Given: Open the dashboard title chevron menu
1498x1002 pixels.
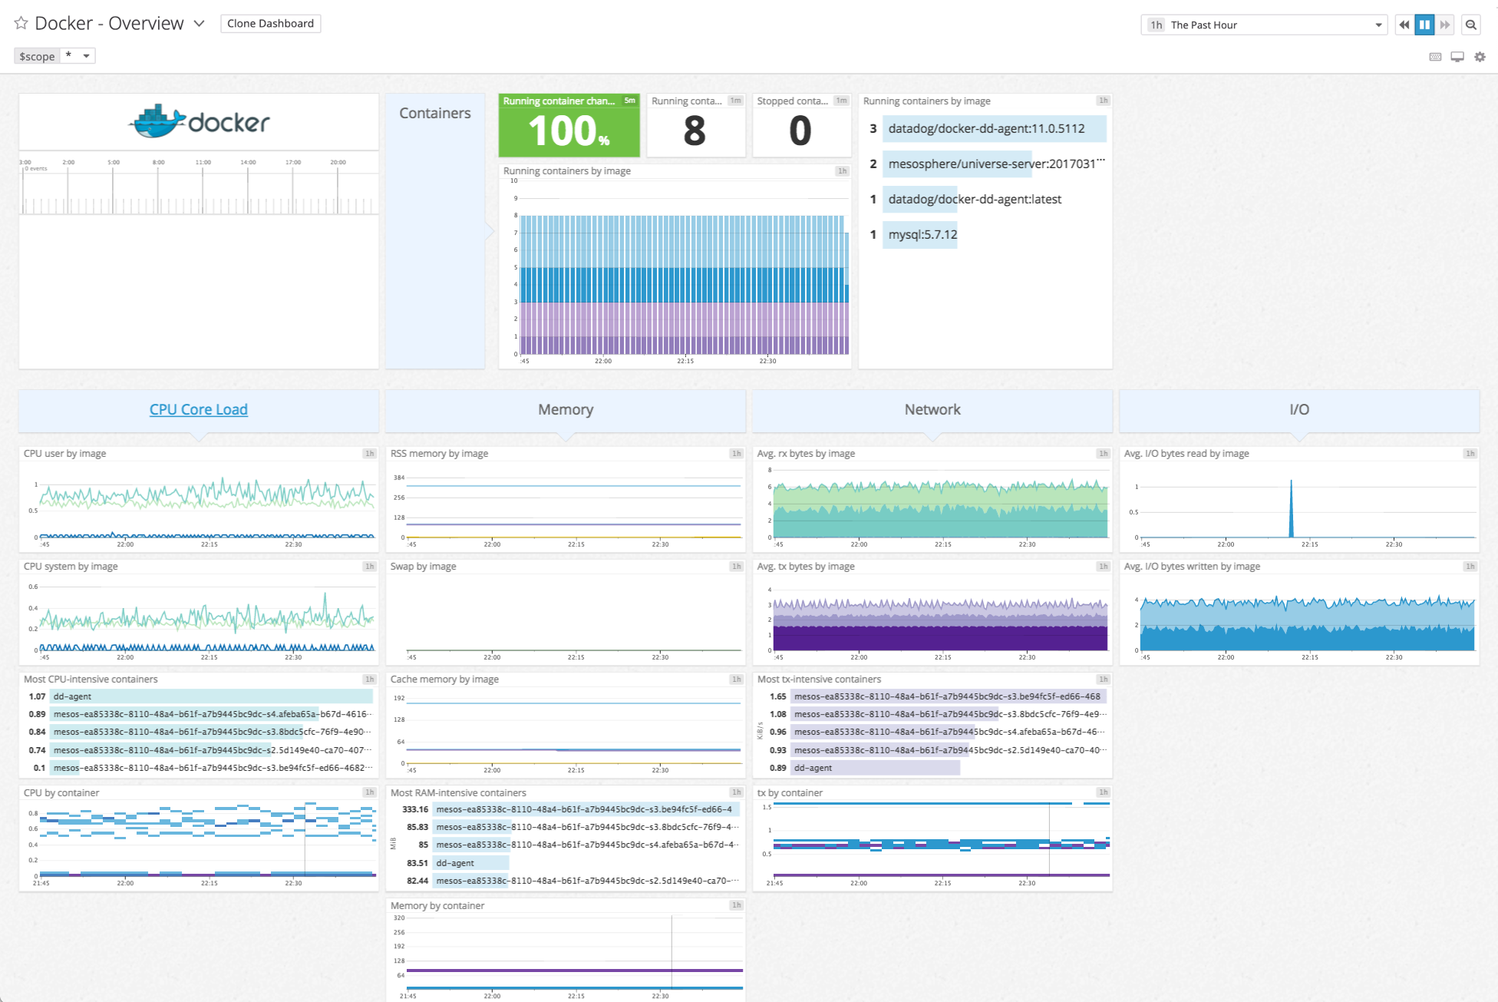Looking at the screenshot, I should click(199, 24).
